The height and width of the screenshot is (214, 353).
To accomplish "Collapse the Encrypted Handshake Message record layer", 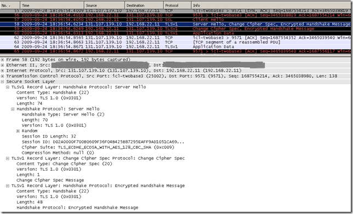I will [x=8, y=186].
